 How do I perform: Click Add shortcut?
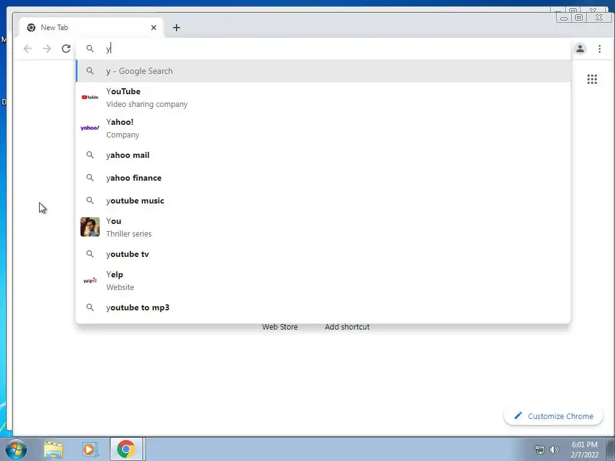click(347, 327)
